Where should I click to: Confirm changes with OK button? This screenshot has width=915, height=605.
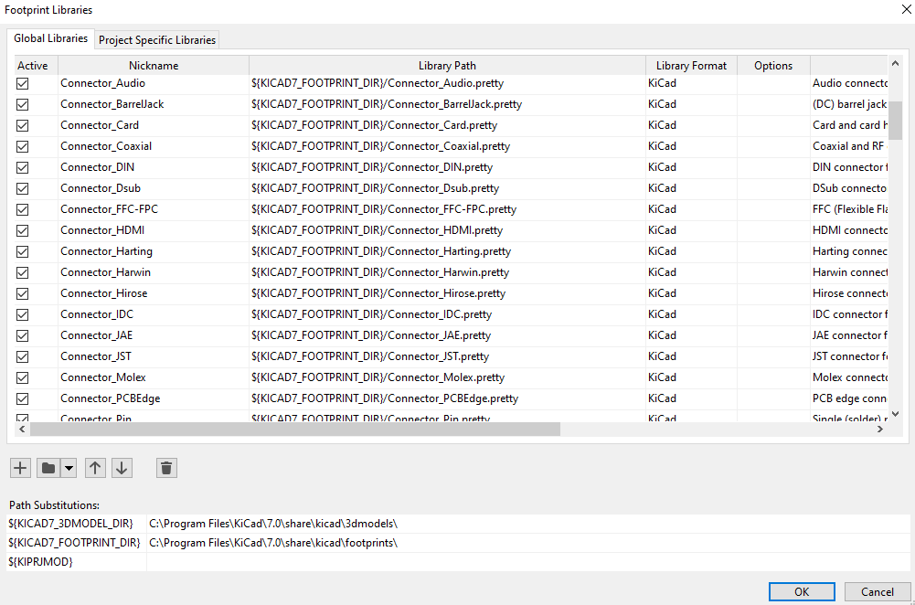pos(802,591)
